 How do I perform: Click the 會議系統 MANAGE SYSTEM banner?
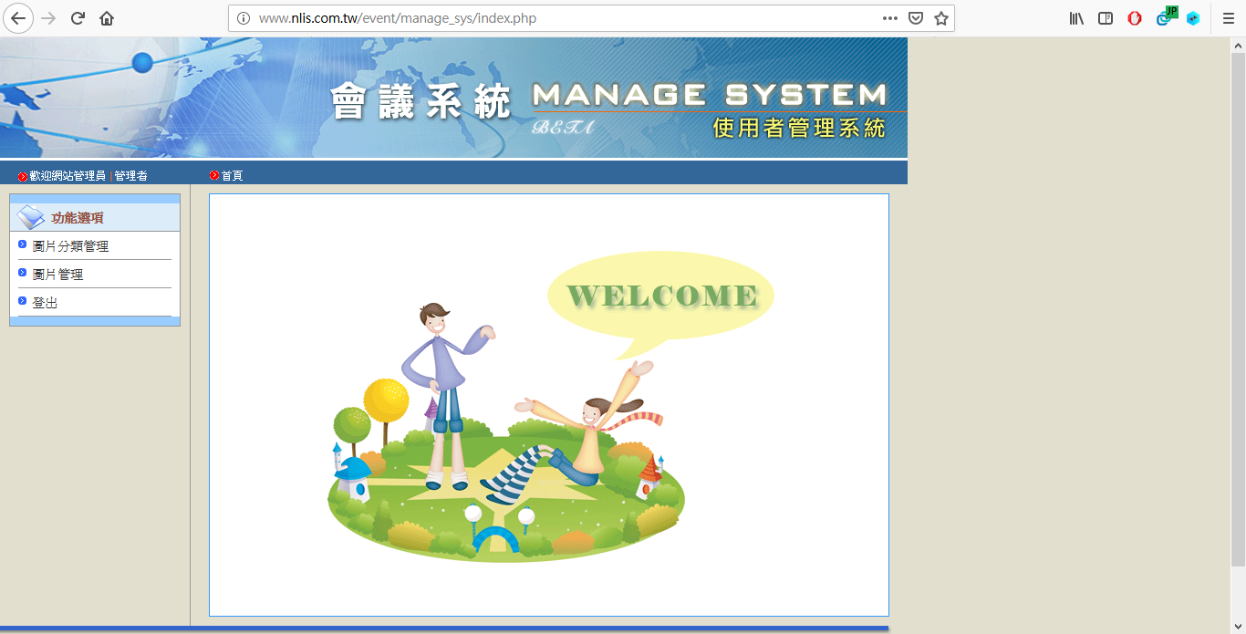coord(453,98)
